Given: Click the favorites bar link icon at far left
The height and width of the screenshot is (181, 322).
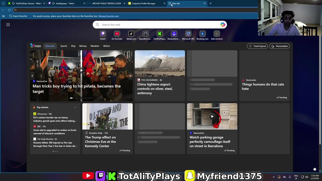Looking at the screenshot, I should [x=3, y=16].
